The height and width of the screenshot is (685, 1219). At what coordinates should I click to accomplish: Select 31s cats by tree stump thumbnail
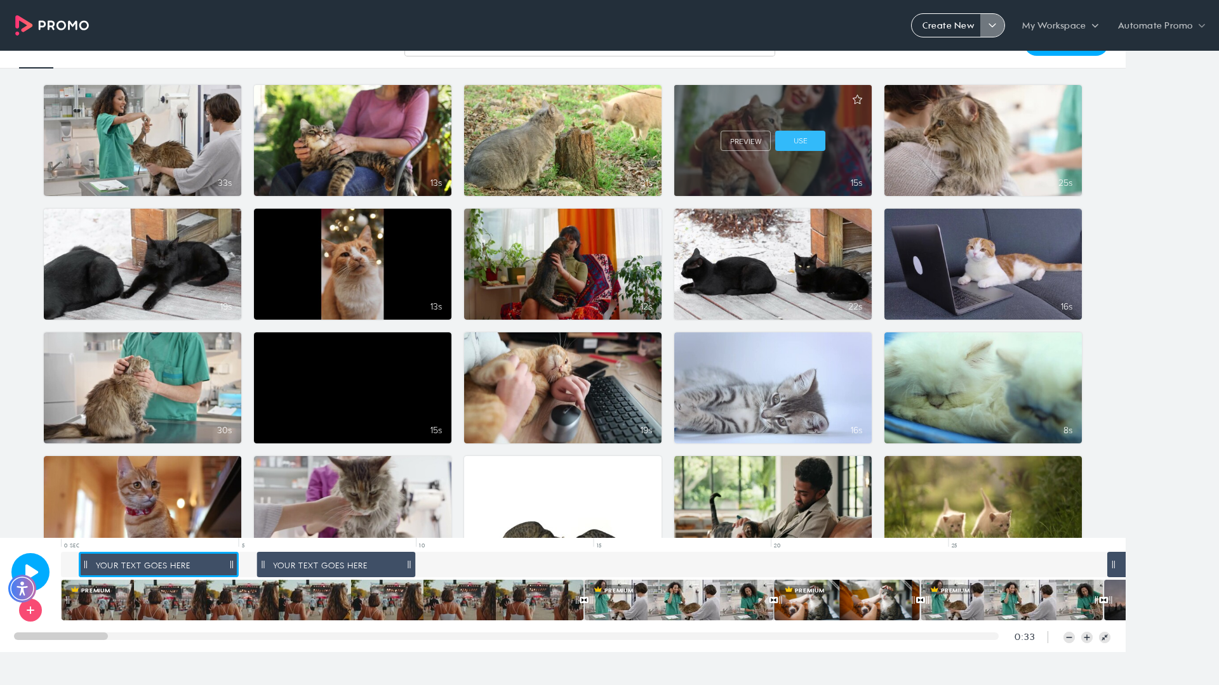tap(563, 140)
